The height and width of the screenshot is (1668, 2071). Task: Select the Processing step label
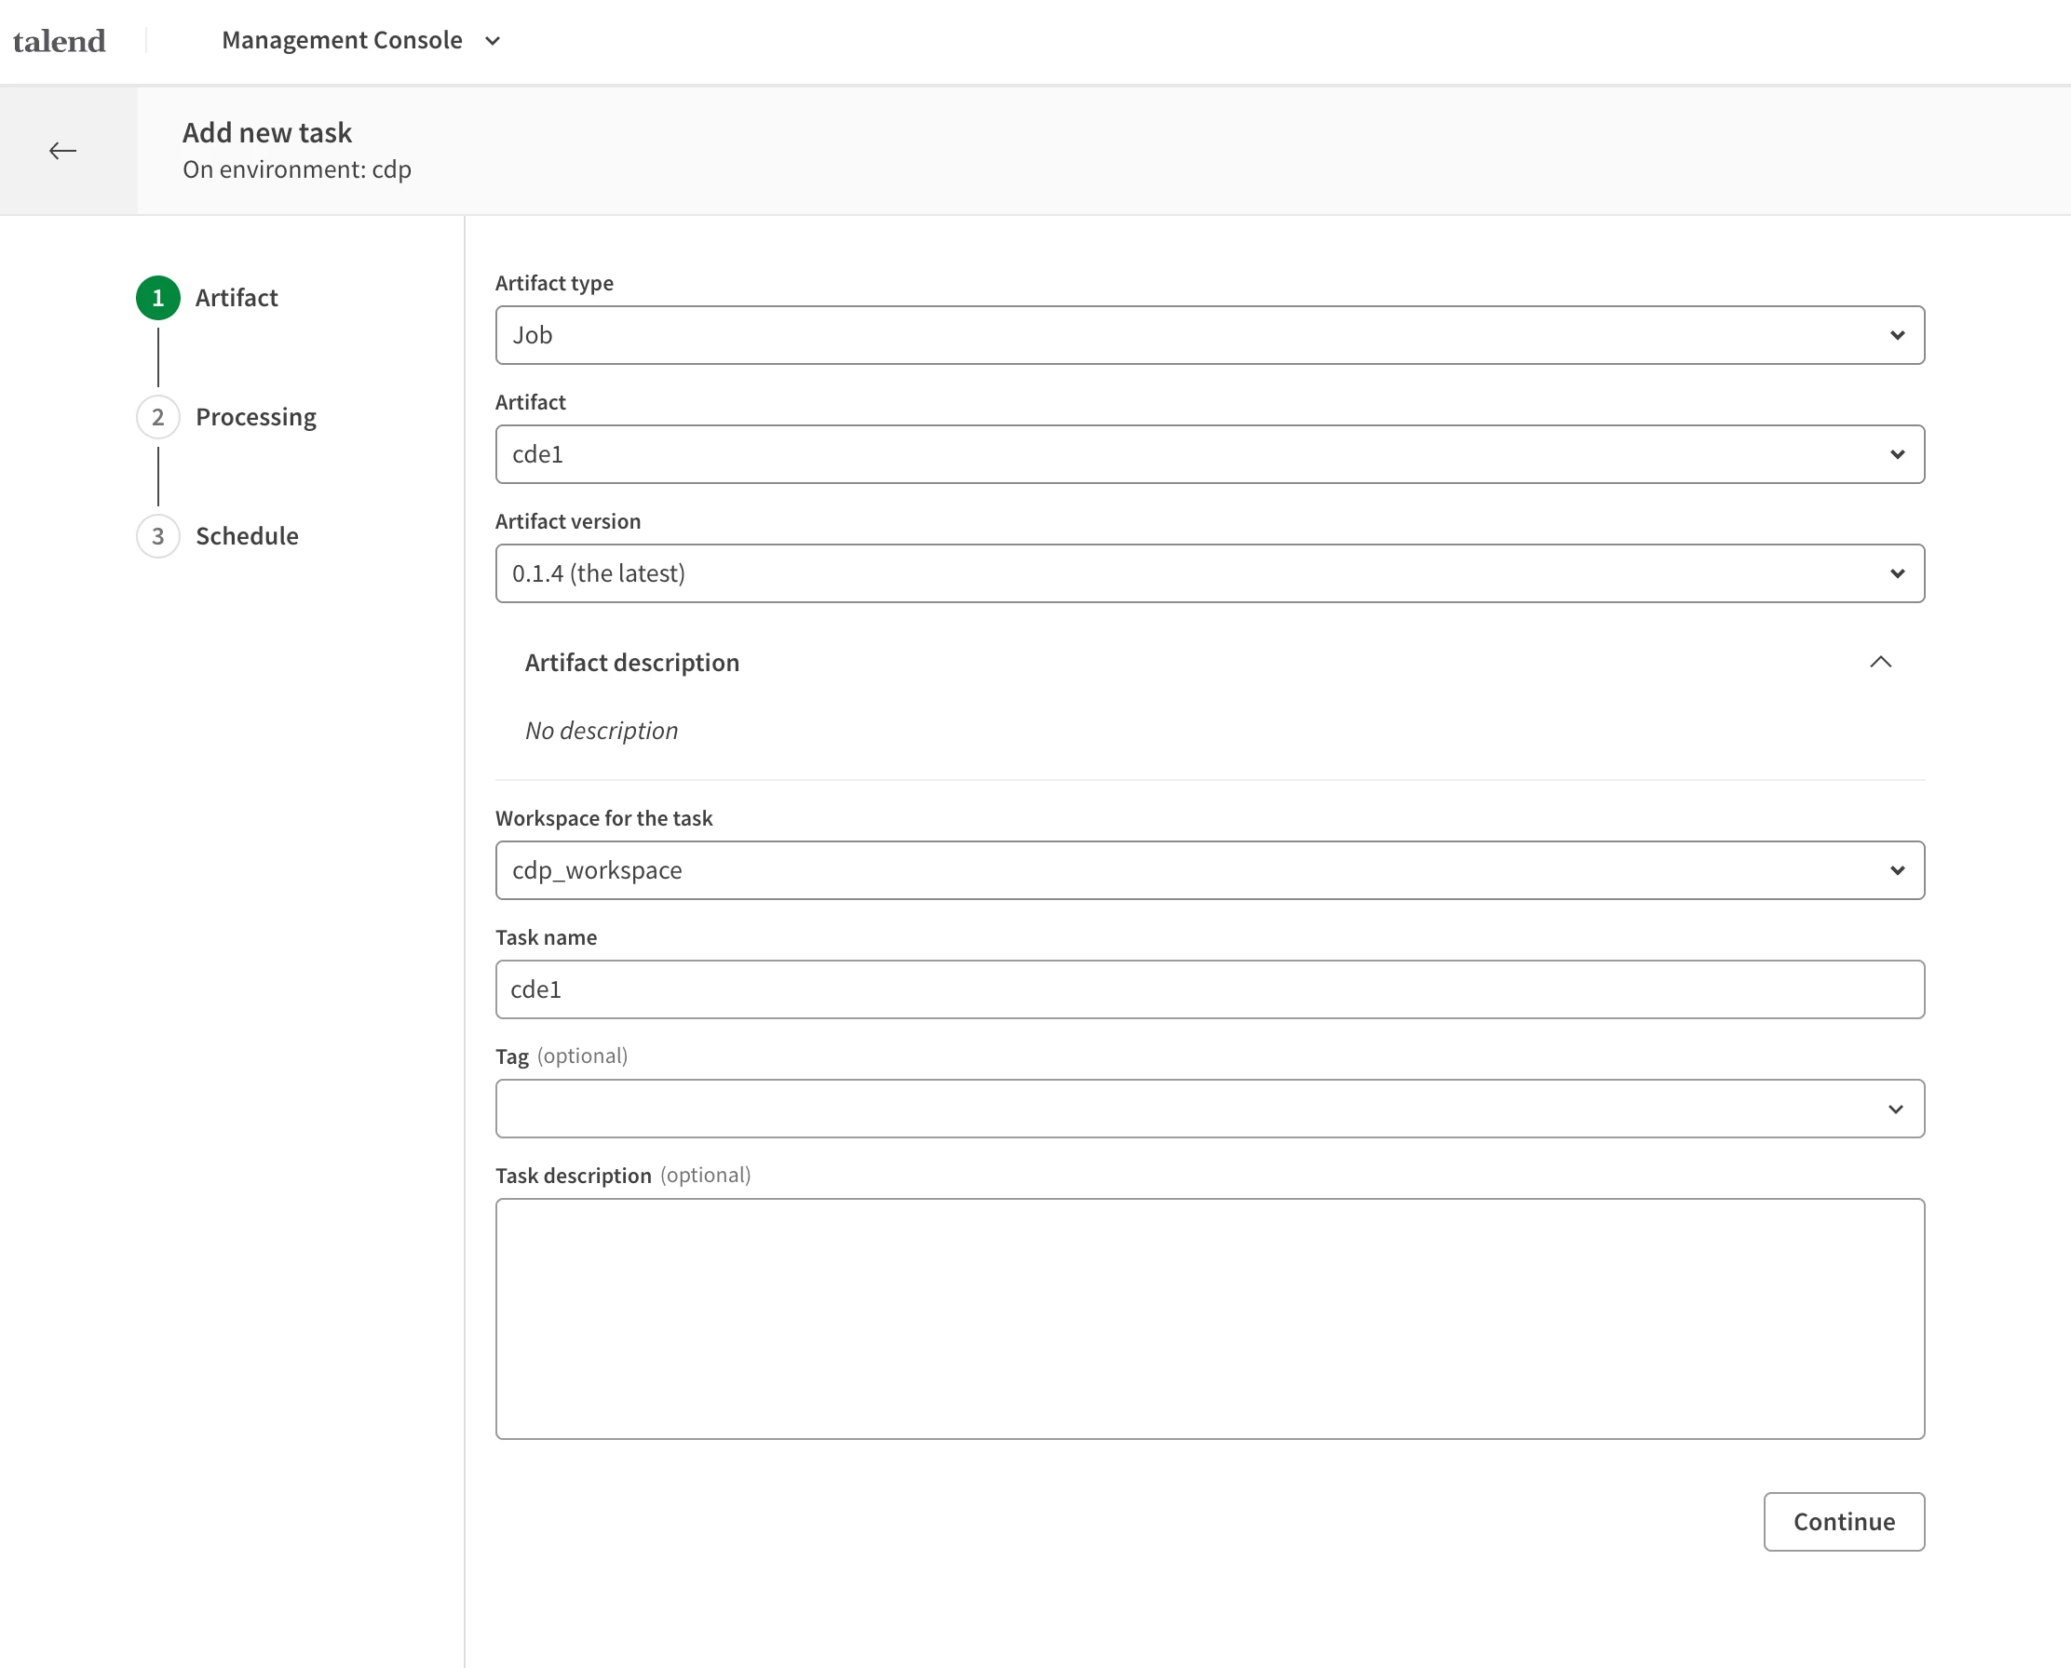256,417
